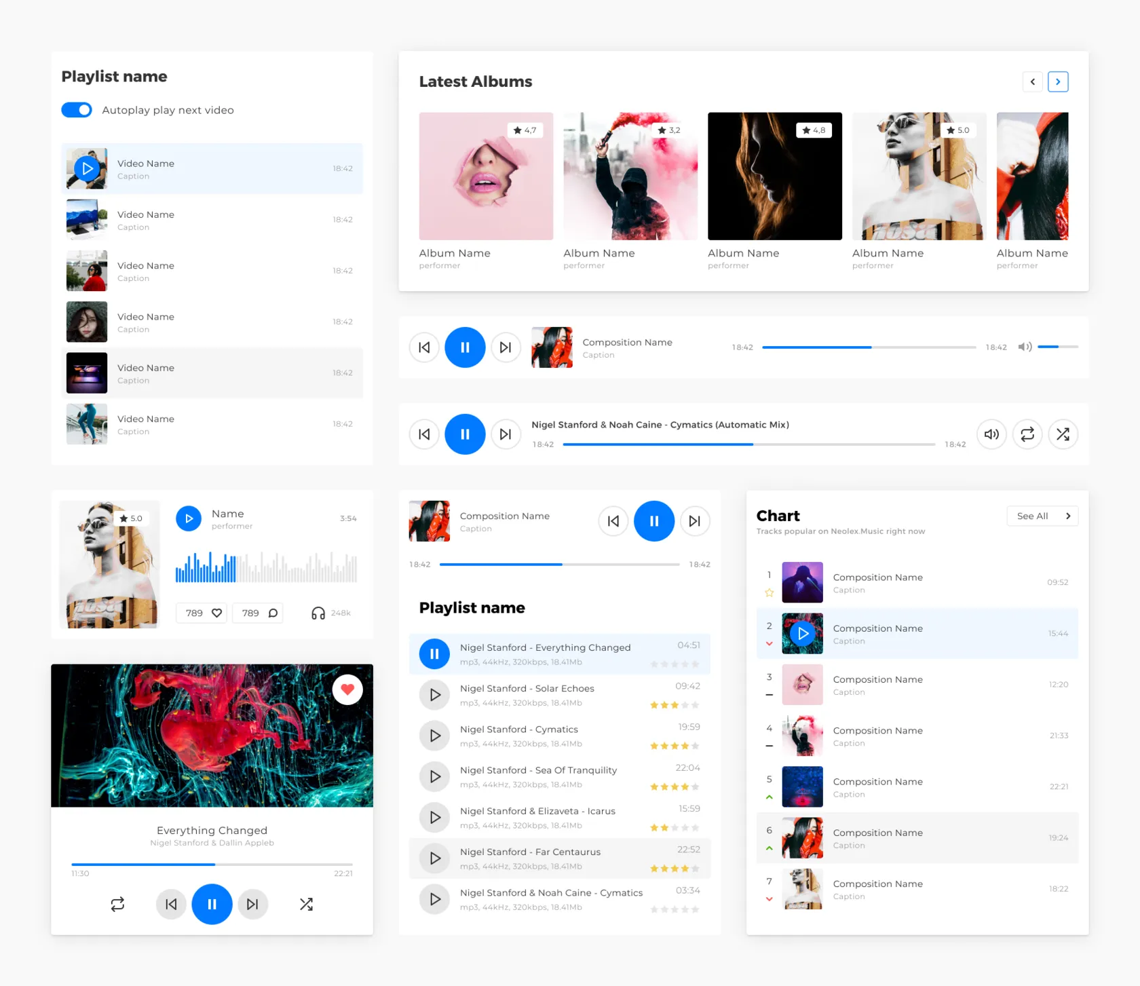Go to previous albums with left chevron

1032,81
